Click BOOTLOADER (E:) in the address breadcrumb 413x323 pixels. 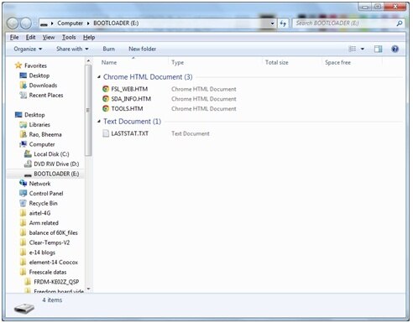tap(116, 23)
